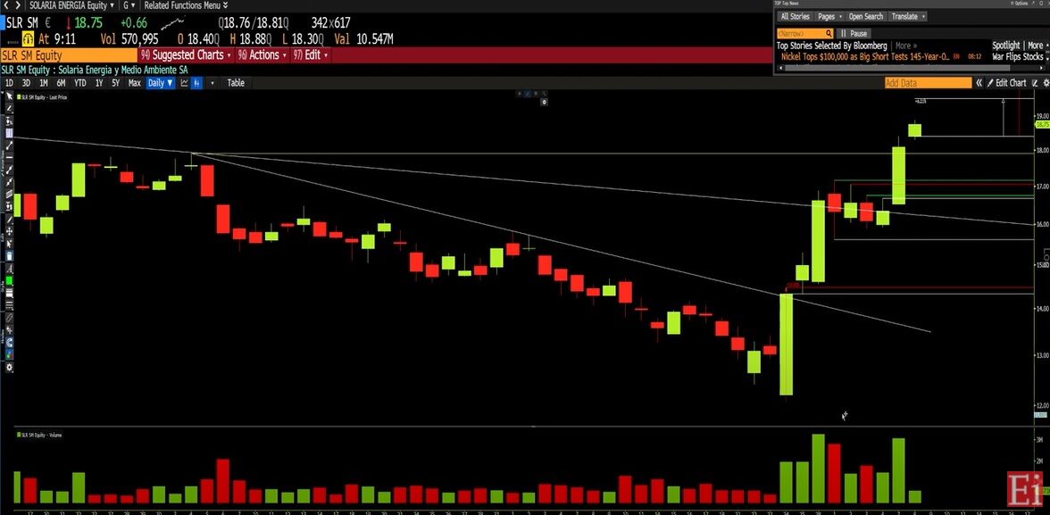Expand the Related Functions Menu
The image size is (1050, 515).
pyautogui.click(x=186, y=4)
